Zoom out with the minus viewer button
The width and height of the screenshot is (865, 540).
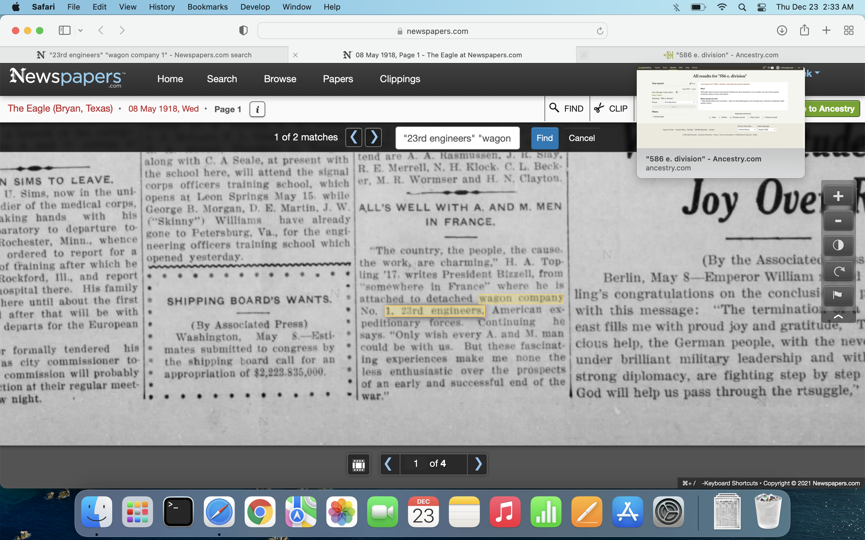[838, 221]
